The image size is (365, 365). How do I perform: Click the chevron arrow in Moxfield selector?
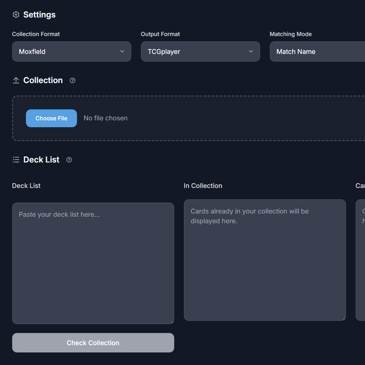(122, 51)
